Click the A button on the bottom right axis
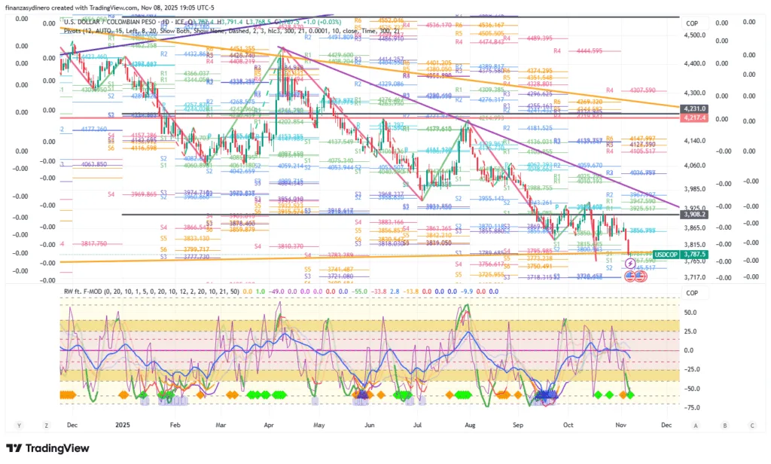The image size is (771, 464). point(695,425)
